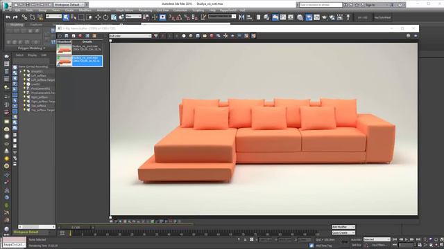Open Rendered Frame Window icon
The image size is (444, 249).
316,17
